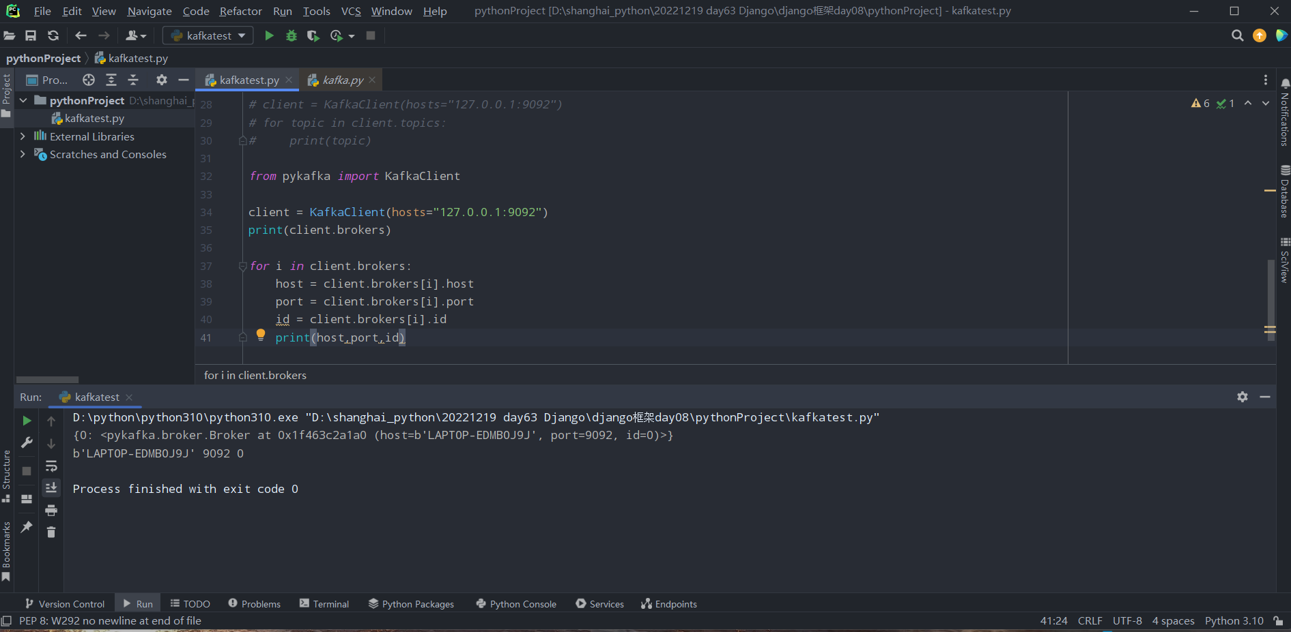Click the Synchronize/reload toolbar icon
The width and height of the screenshot is (1291, 632).
[x=53, y=35]
